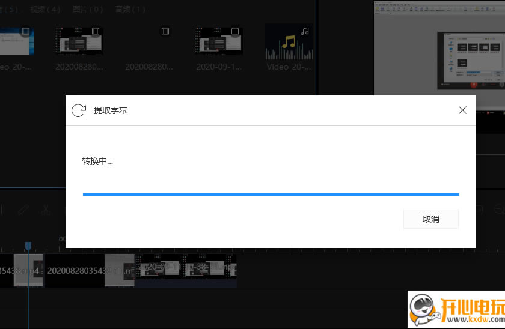The width and height of the screenshot is (505, 329).
Task: Click the magnifier zoom icon above timeline
Action: click(499, 210)
